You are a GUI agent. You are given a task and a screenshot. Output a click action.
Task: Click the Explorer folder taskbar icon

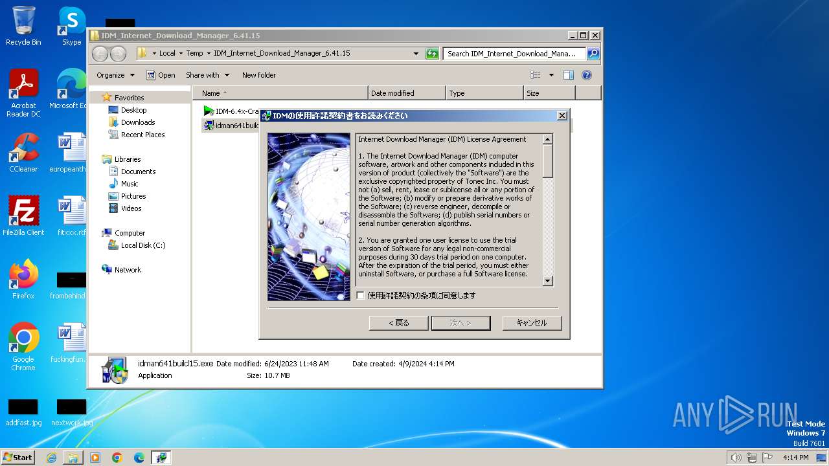point(73,458)
